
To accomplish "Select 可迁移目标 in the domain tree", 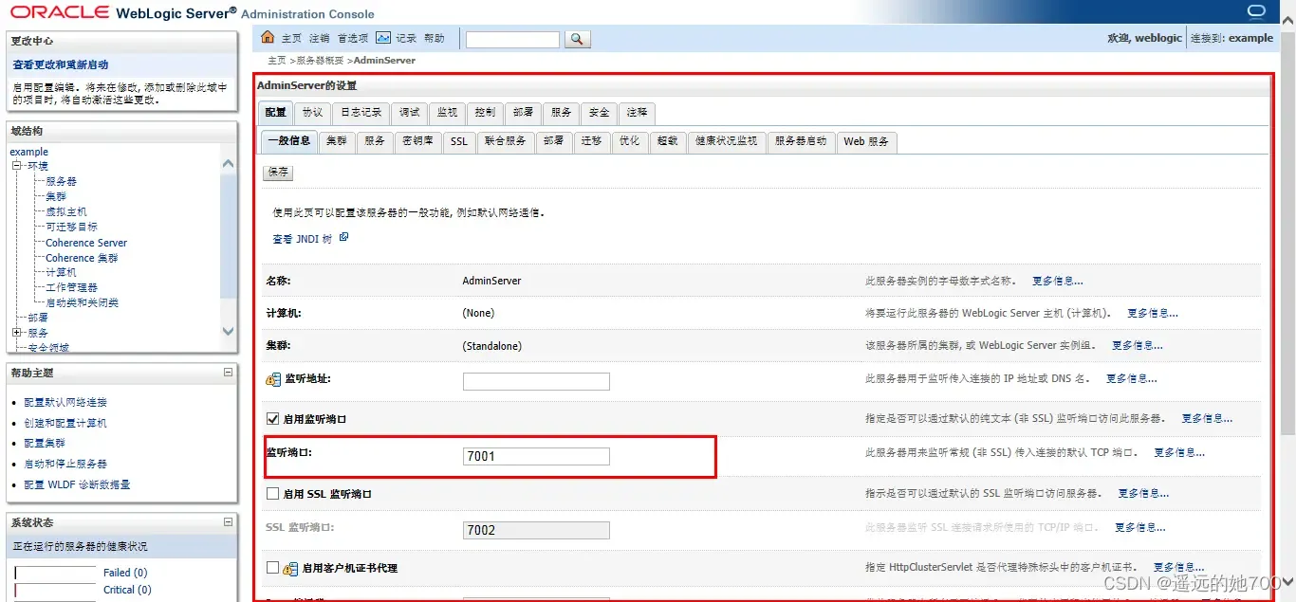I will click(71, 227).
